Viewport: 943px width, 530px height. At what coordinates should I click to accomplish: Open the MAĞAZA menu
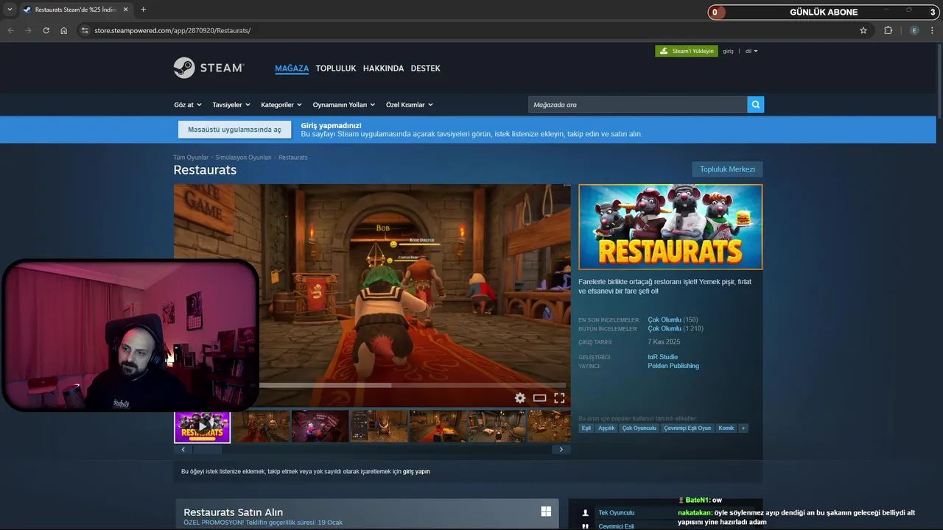(x=292, y=68)
